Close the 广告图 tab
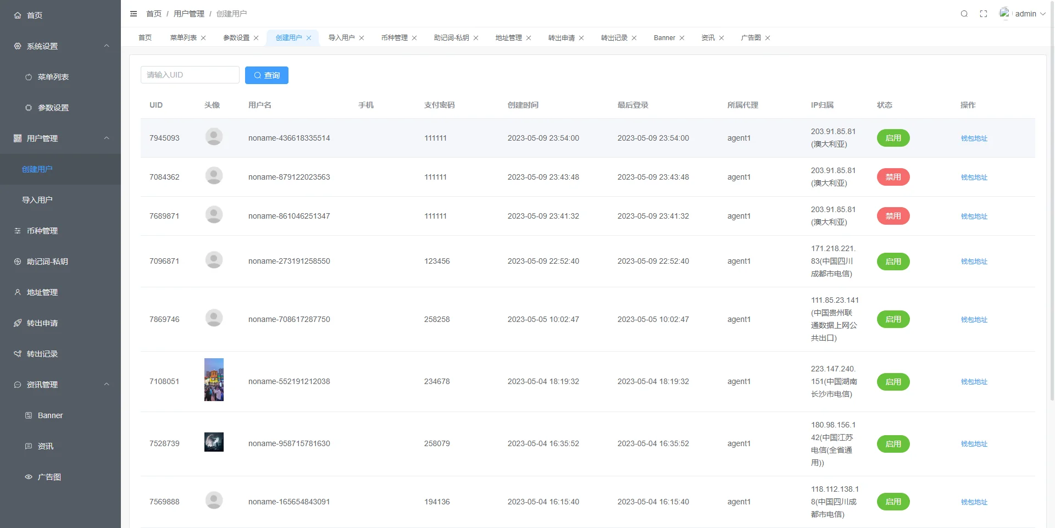The image size is (1055, 528). [x=768, y=38]
